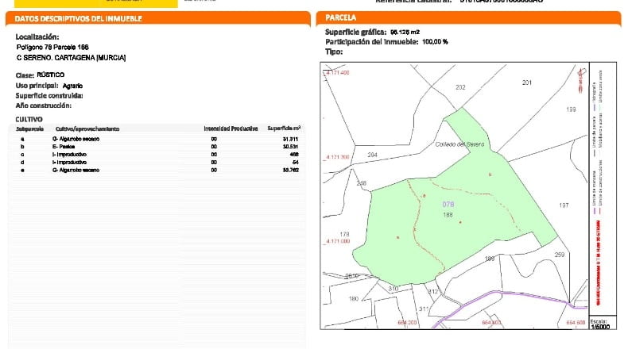
Task: Click the Superficie construida label
Action: pos(49,95)
